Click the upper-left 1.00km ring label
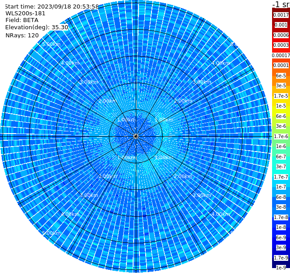Viewport: 290px width, 273px height. [x=127, y=120]
